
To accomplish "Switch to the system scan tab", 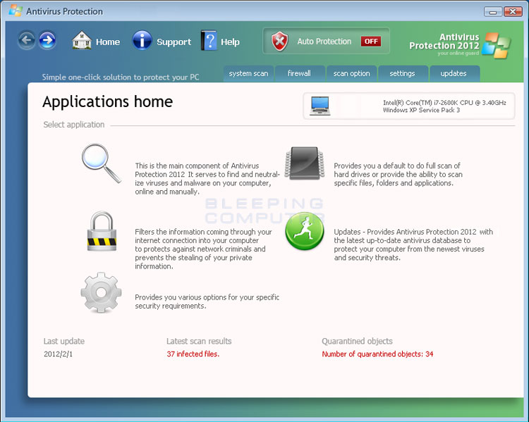I will 249,73.
